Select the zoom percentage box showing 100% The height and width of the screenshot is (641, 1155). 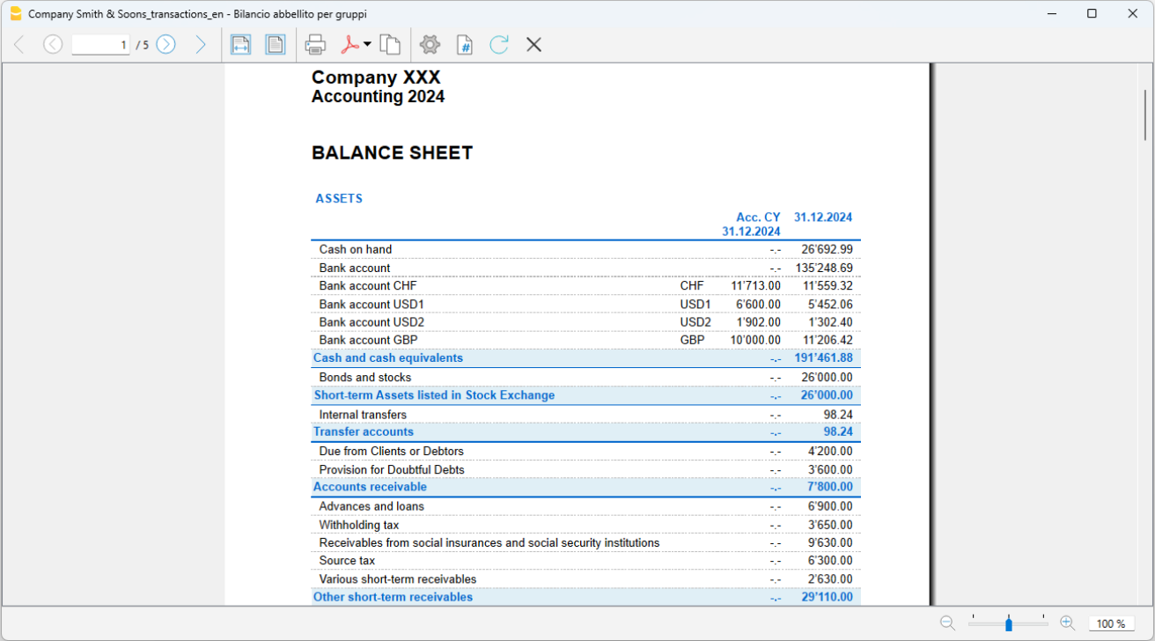(1111, 623)
